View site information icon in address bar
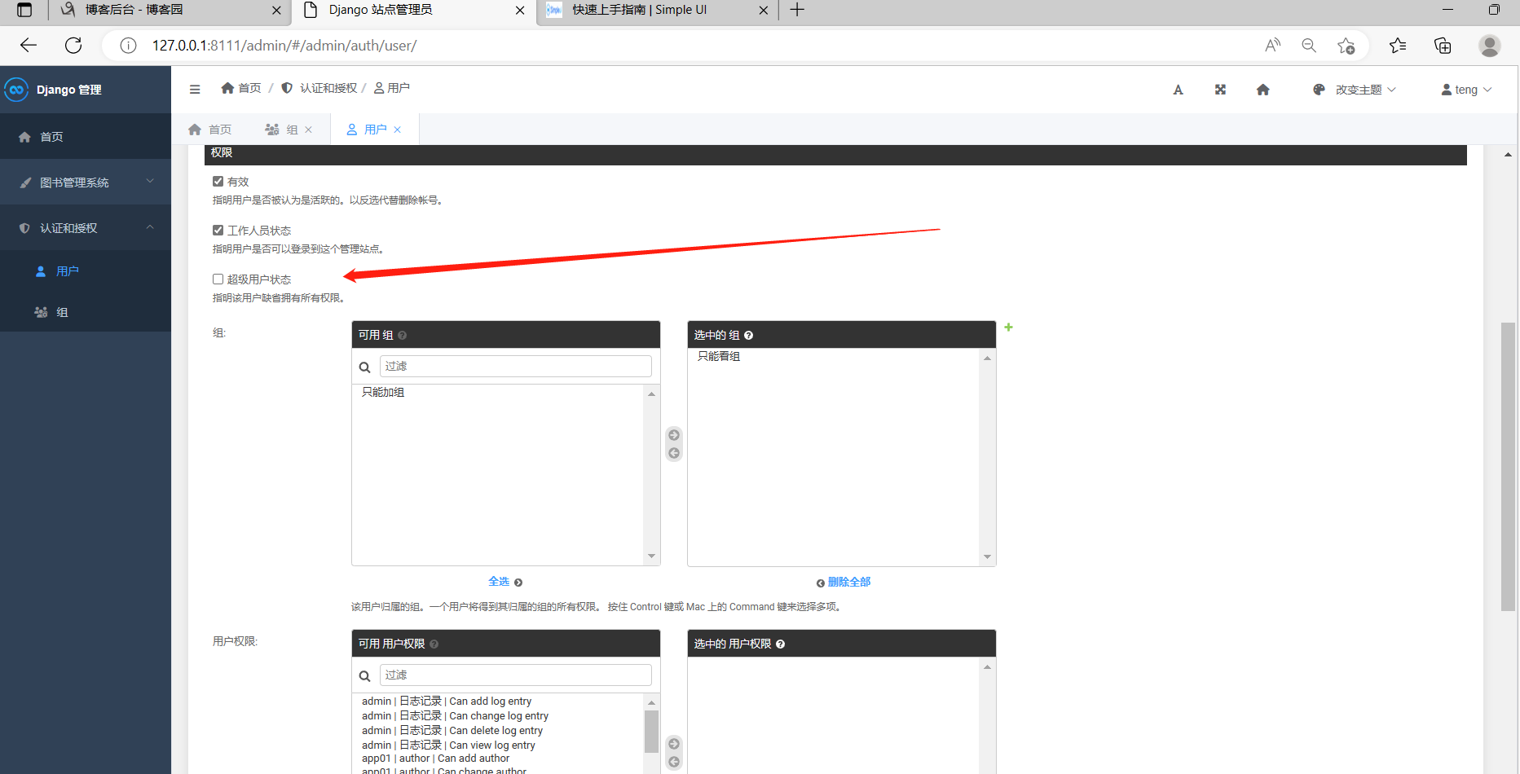Image resolution: width=1520 pixels, height=774 pixels. 128,46
